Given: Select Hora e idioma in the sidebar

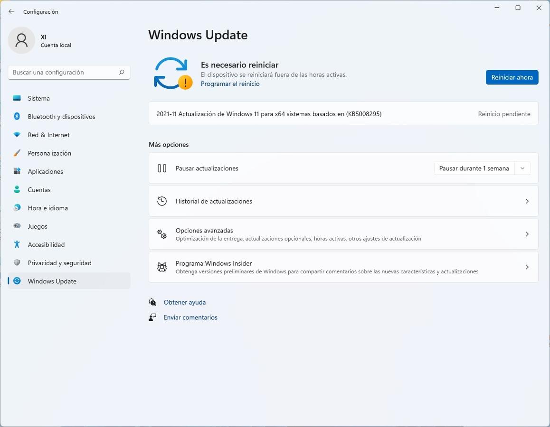Looking at the screenshot, I should point(47,208).
